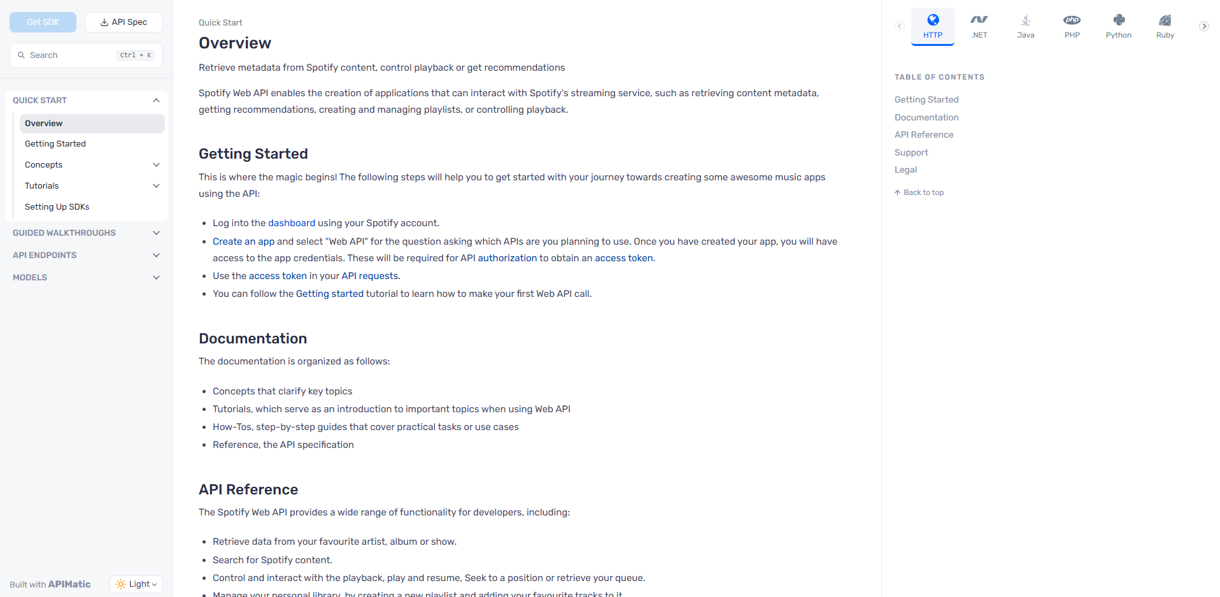Choose the Ruby language icon
Image resolution: width=1220 pixels, height=597 pixels.
(1165, 20)
